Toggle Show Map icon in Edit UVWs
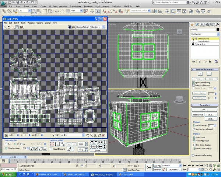This screenshot has width=221, height=177. (x=70, y=27)
